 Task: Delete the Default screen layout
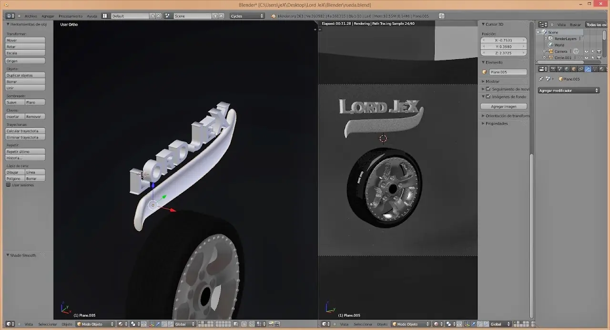point(159,16)
